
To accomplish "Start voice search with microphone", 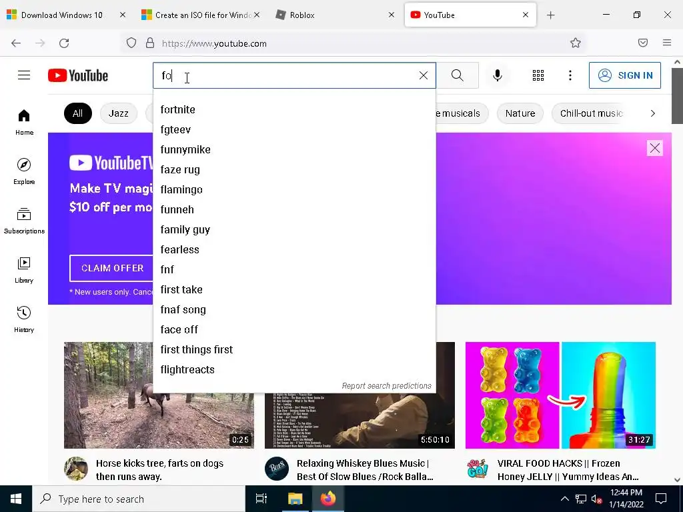I will (498, 75).
